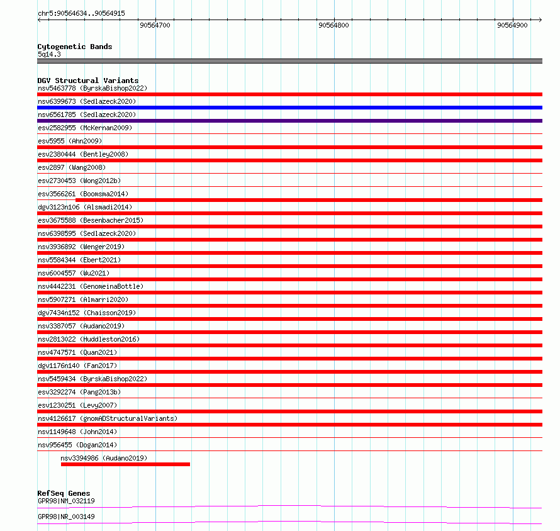The height and width of the screenshot is (531, 560).
Task: Select the 5q14.3 cytoband label
Action: [x=49, y=54]
